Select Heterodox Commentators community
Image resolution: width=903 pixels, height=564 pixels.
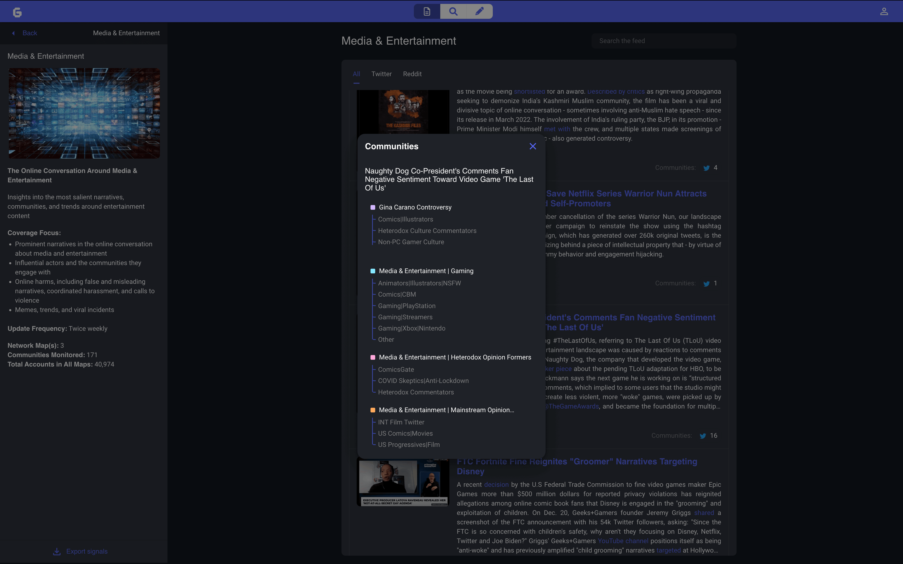click(x=416, y=392)
